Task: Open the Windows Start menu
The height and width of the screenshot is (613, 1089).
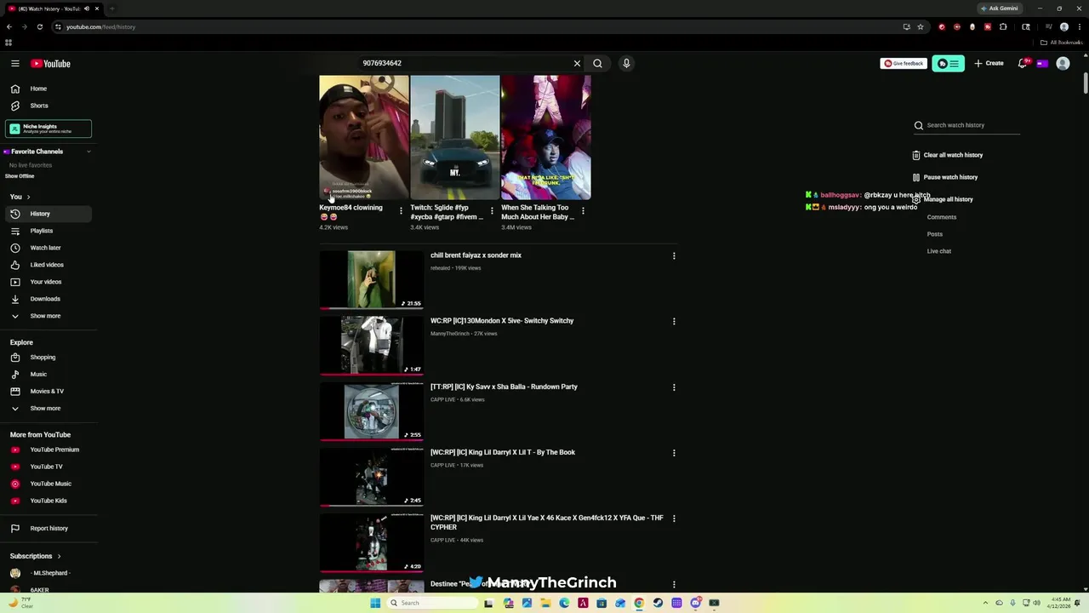Action: pos(375,603)
